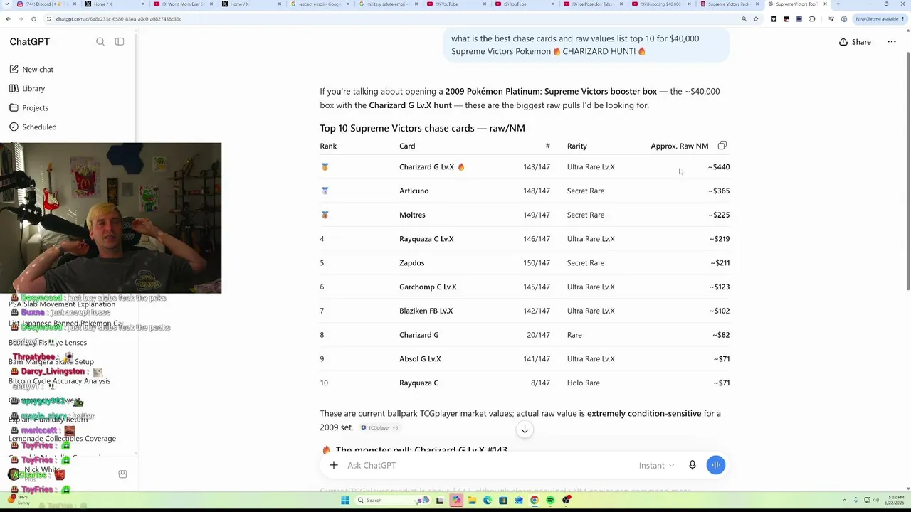The image size is (911, 512).
Task: Select the Moltres card name
Action: point(412,215)
